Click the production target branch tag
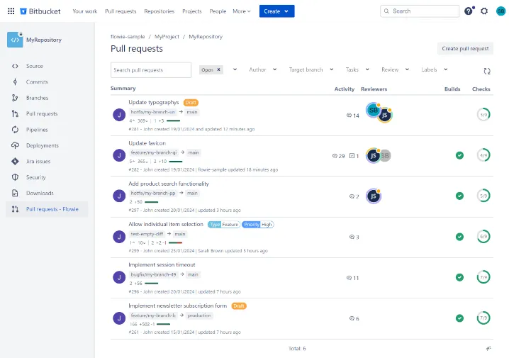509x358 pixels. (199, 315)
